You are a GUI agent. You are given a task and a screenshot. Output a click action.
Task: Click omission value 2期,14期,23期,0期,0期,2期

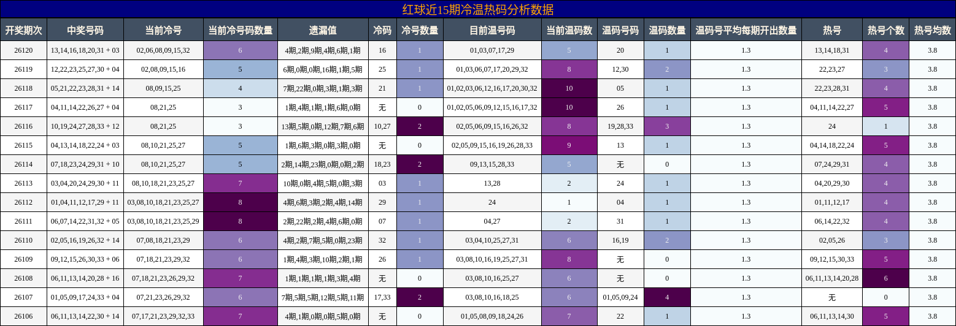323,164
